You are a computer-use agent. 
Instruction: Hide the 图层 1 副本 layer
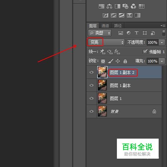[92, 85]
